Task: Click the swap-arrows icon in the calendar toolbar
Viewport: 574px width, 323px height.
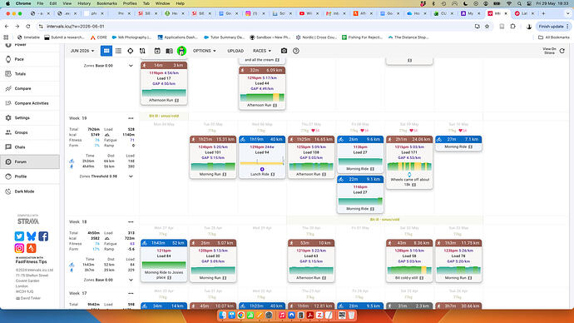Action: [x=142, y=51]
